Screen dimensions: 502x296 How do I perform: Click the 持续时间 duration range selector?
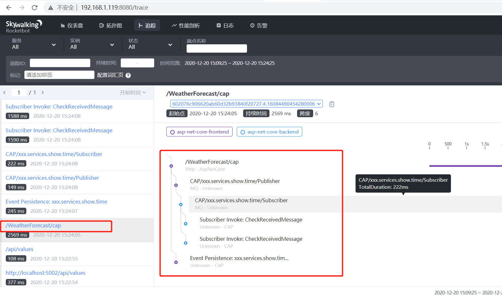coord(137,63)
